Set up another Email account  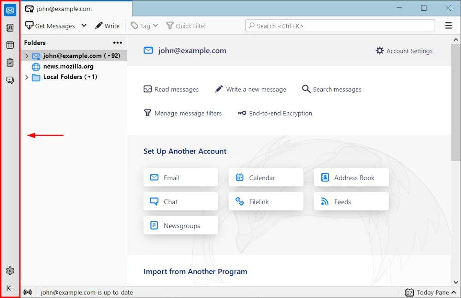[x=181, y=178]
